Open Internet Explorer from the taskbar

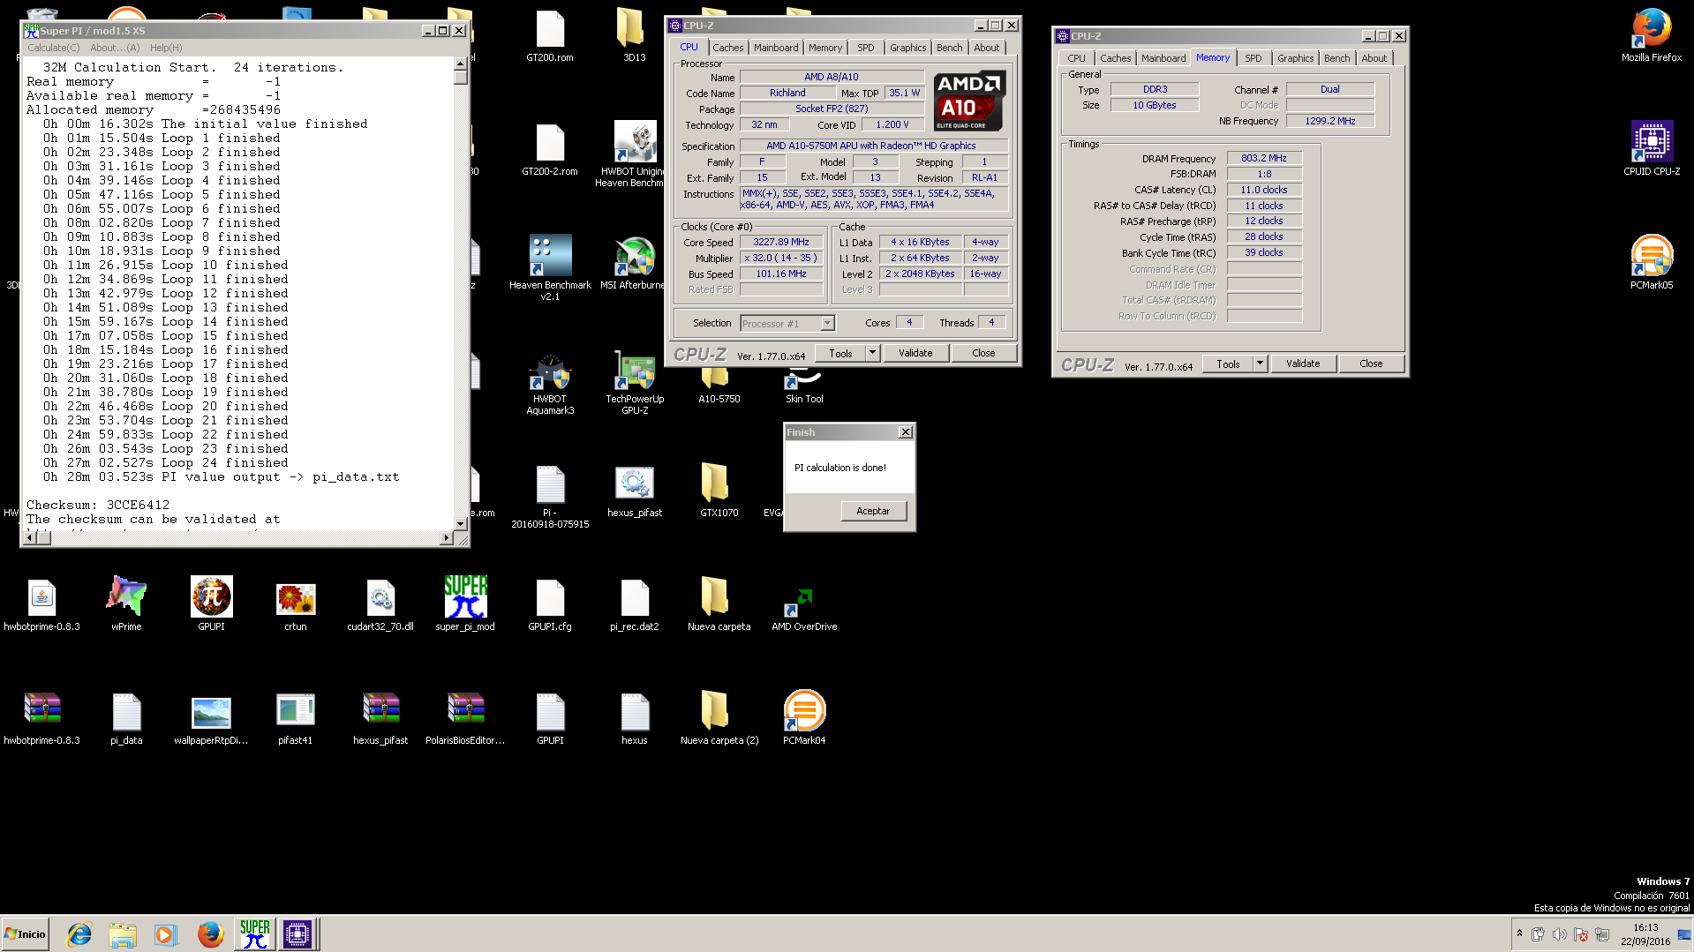(x=79, y=934)
